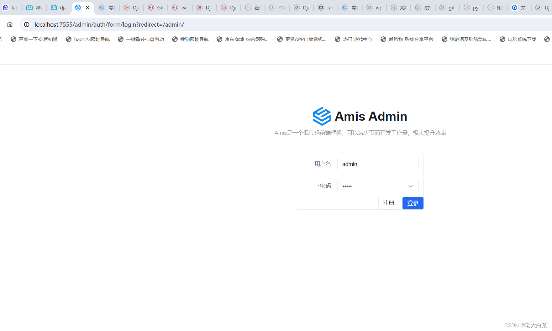Close the active Amis Admin tab

[x=87, y=8]
